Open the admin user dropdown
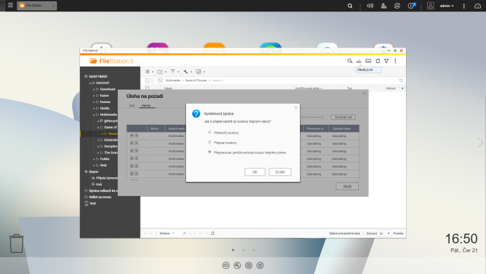The width and height of the screenshot is (486, 274). point(446,6)
